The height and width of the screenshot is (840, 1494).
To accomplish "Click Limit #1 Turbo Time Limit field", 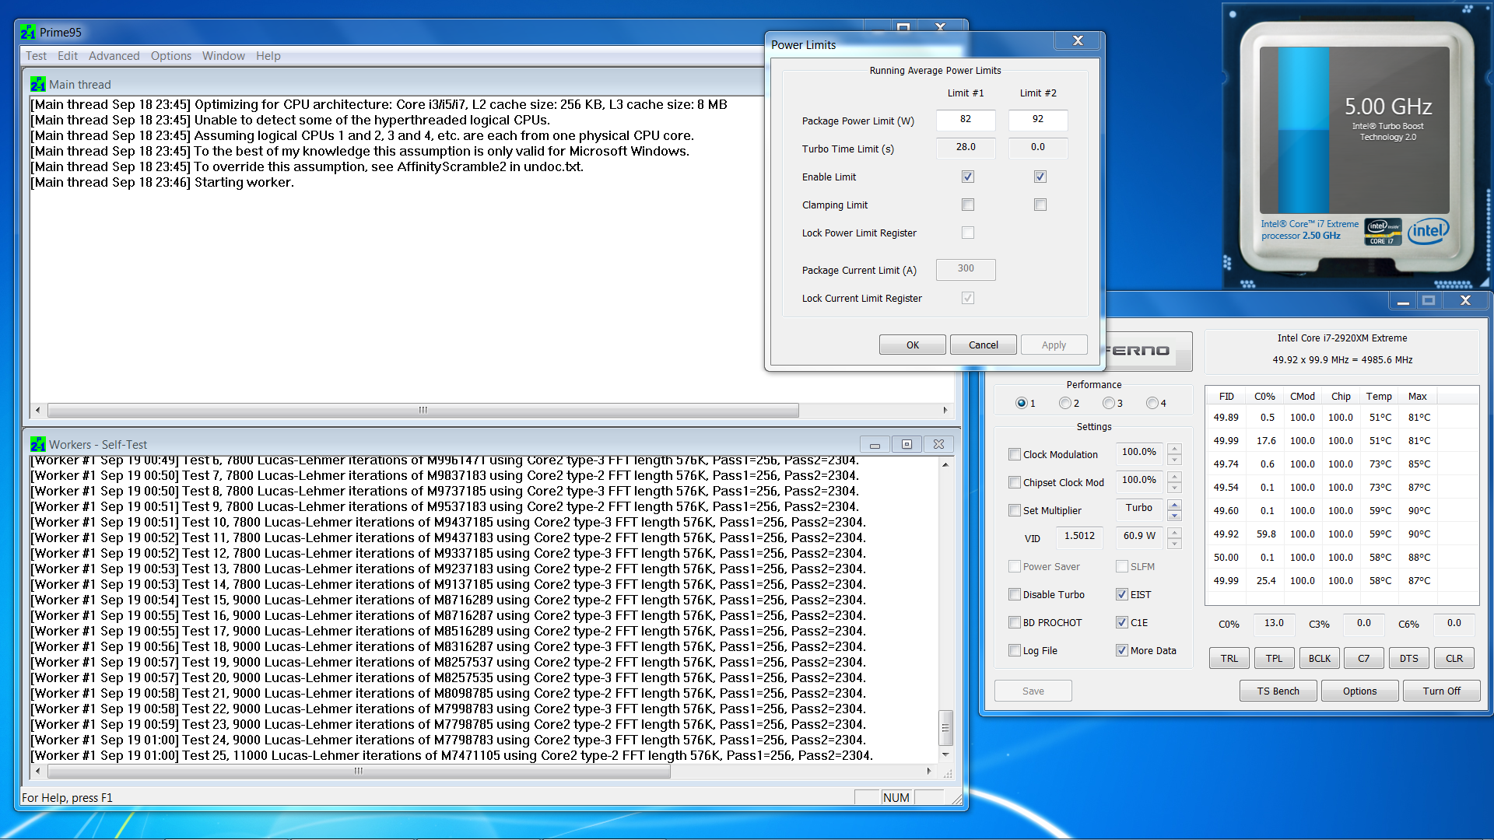I will [966, 148].
